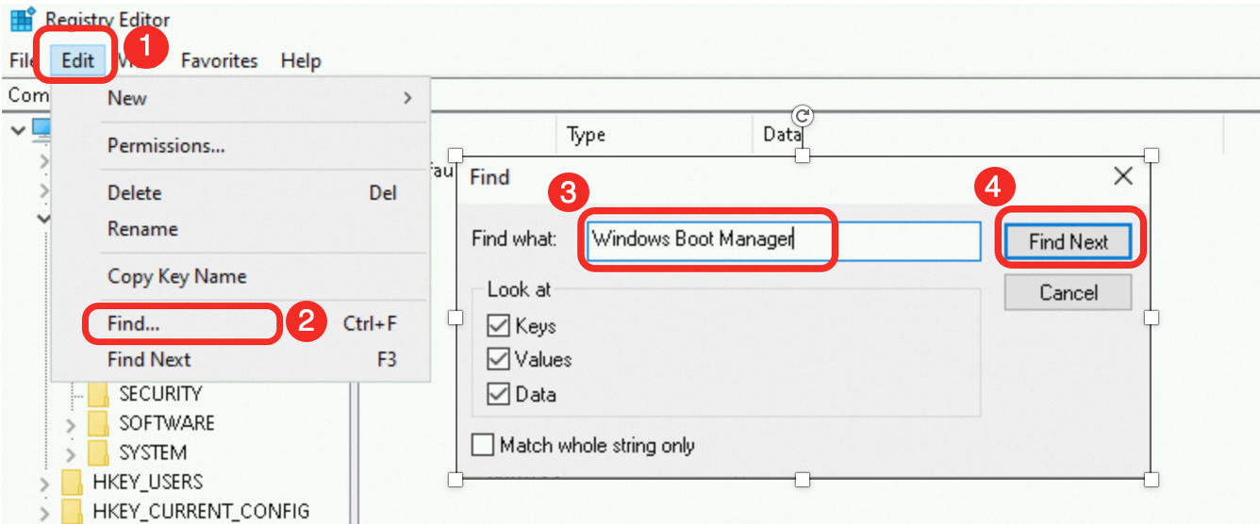Click the Find what text field
1260x524 pixels.
pyautogui.click(x=782, y=239)
